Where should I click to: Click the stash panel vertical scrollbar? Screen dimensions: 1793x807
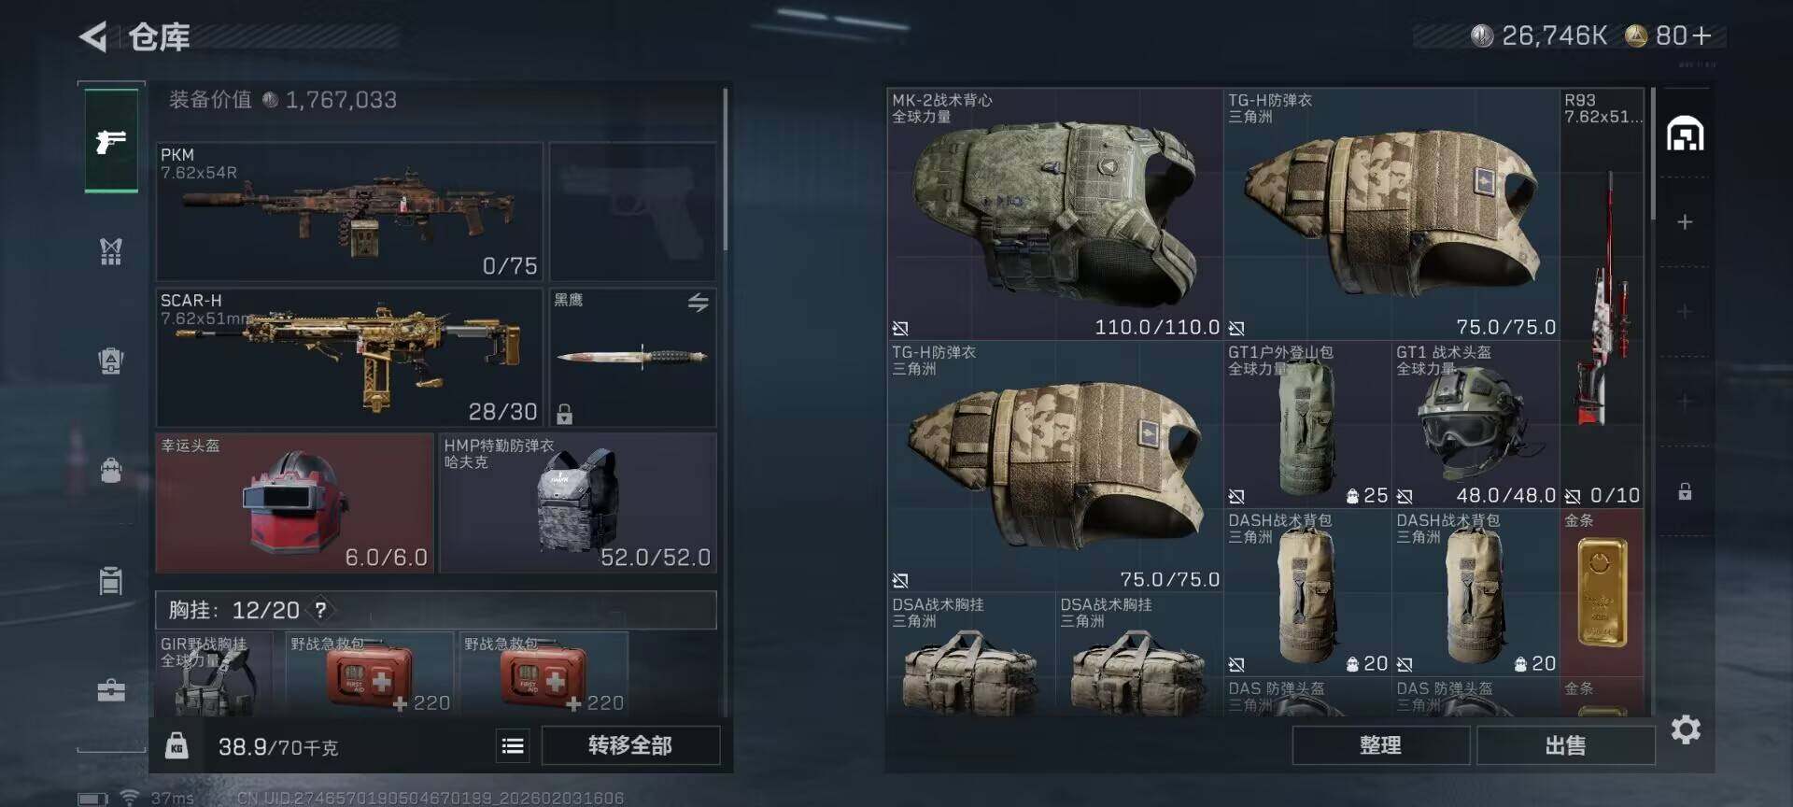[1653, 154]
